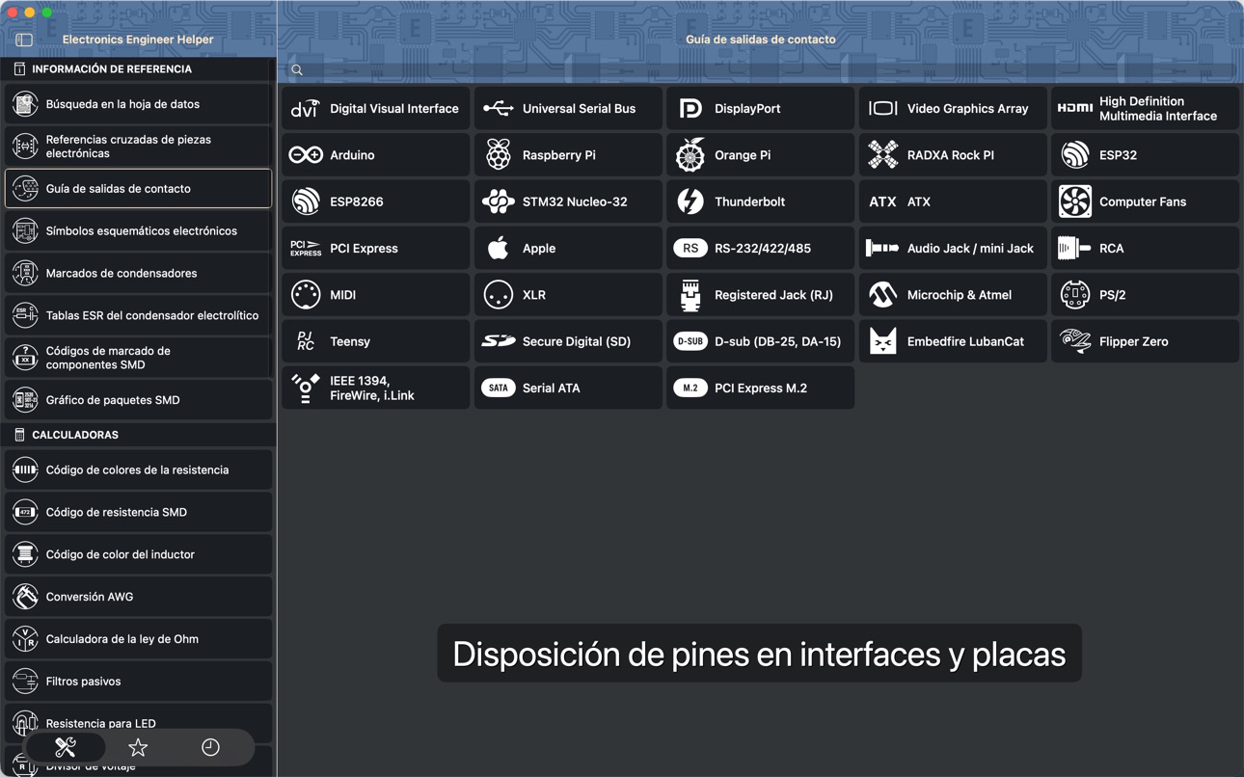
Task: Open Resistencia para LED calculator
Action: pos(139,723)
